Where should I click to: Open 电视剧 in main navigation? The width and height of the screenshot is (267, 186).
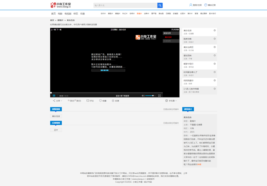coord(68,14)
